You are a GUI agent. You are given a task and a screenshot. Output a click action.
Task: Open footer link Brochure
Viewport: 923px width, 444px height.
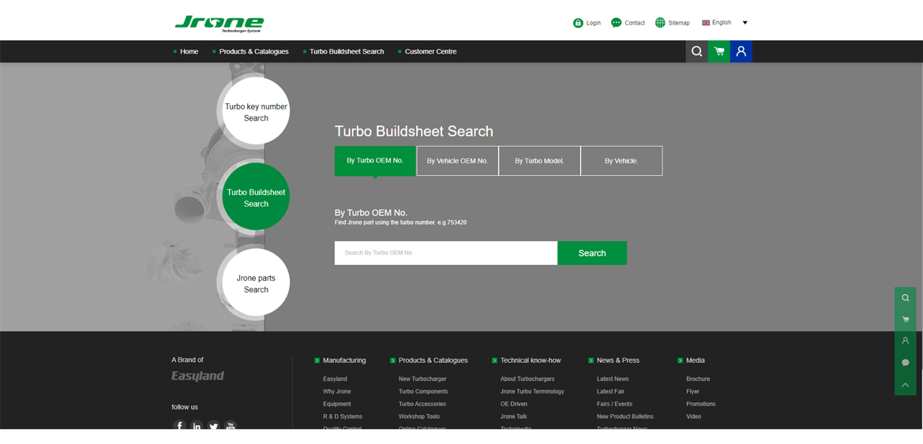coord(698,379)
